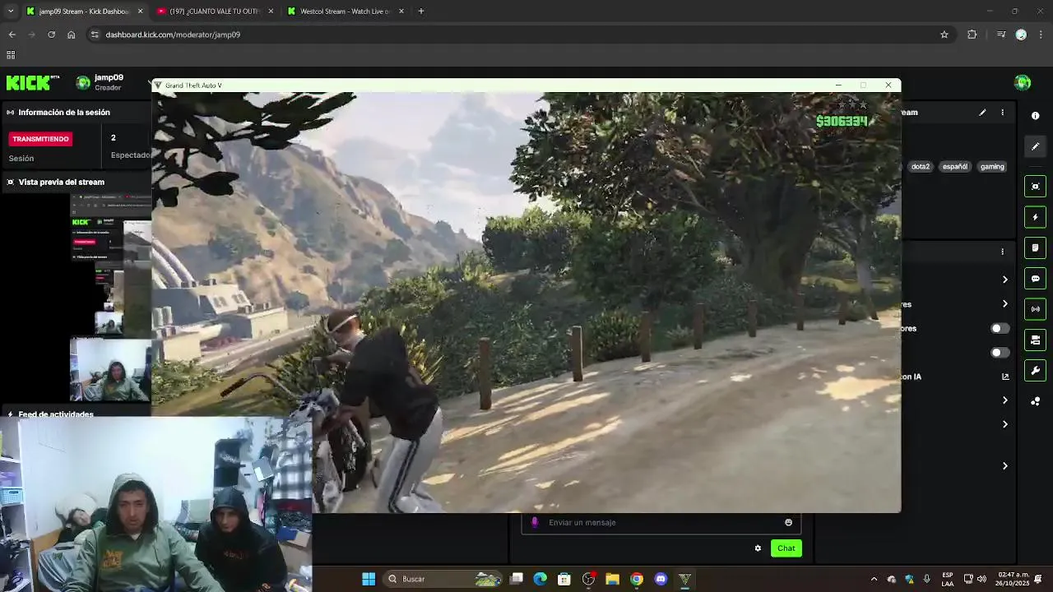Open clock and date in taskbar
The height and width of the screenshot is (592, 1053).
click(1014, 579)
